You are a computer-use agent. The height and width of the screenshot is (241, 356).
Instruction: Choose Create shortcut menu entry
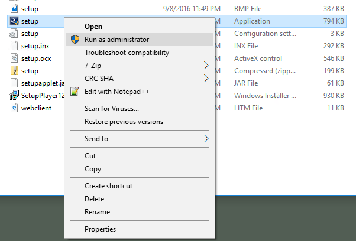108,186
